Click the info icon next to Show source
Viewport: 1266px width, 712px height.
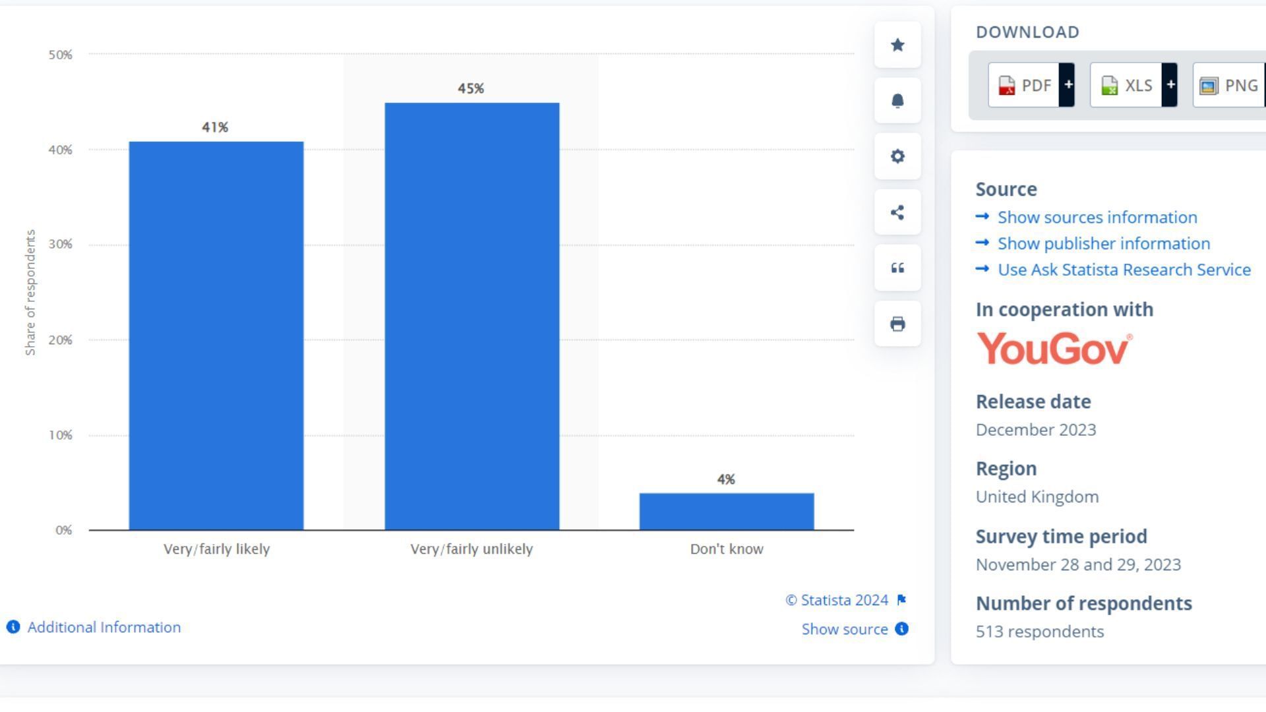(x=901, y=629)
